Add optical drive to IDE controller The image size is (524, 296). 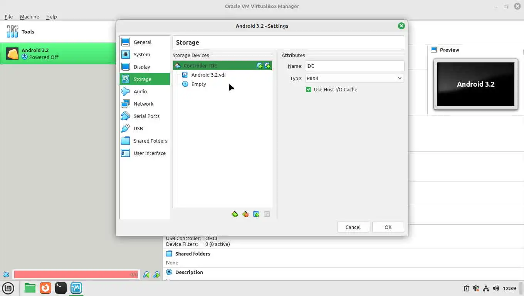pos(260,66)
